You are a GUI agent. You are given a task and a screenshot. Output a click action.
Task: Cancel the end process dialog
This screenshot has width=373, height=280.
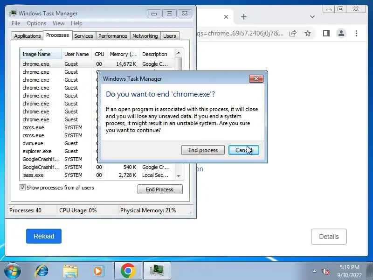pos(243,150)
